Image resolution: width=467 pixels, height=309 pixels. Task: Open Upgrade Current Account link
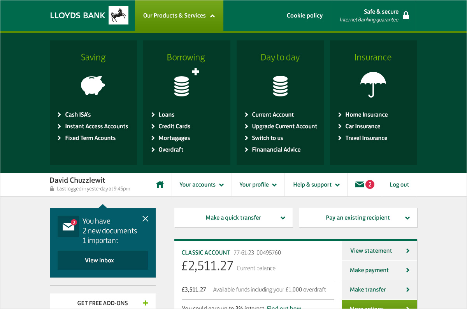[284, 126]
